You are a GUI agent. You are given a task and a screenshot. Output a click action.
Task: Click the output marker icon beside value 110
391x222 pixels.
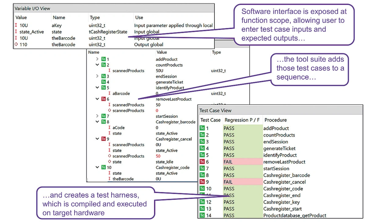click(x=16, y=45)
